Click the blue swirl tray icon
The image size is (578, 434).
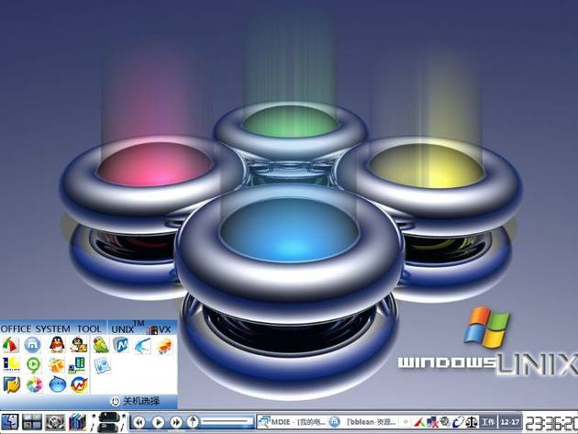tap(460, 422)
